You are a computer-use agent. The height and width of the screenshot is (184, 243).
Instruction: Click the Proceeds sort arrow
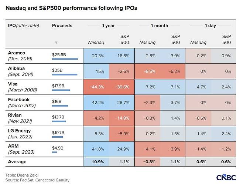point(57,43)
